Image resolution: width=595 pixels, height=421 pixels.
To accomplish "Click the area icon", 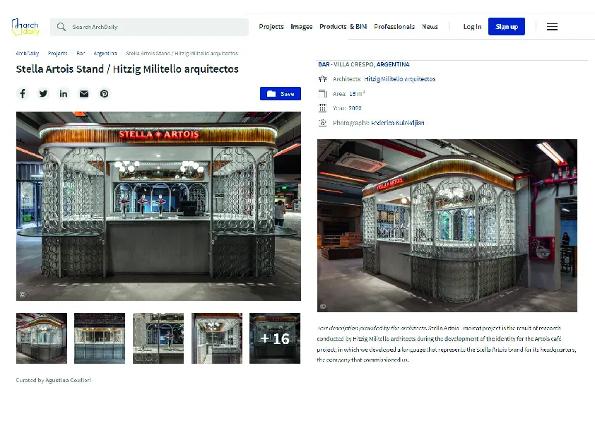I will pyautogui.click(x=322, y=94).
